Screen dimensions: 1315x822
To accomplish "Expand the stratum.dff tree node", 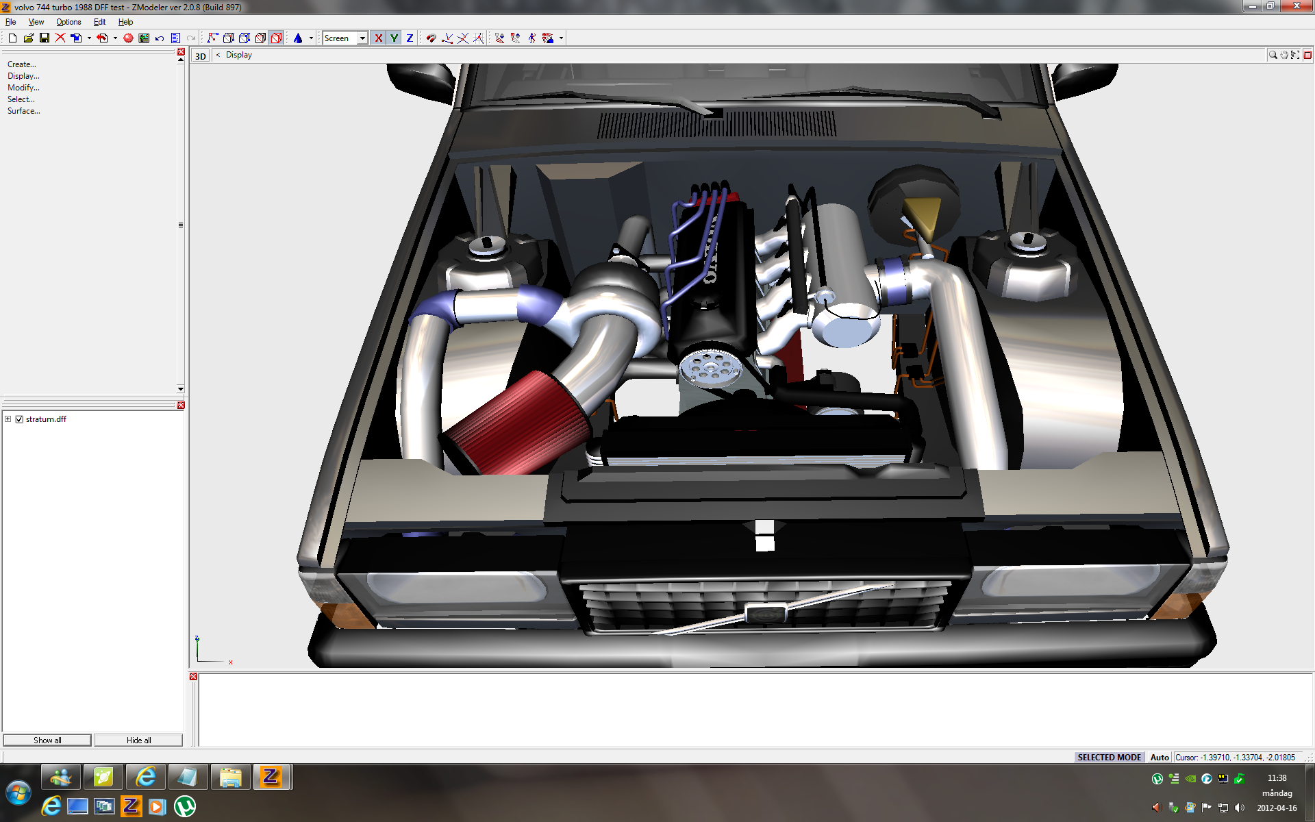I will pyautogui.click(x=8, y=419).
